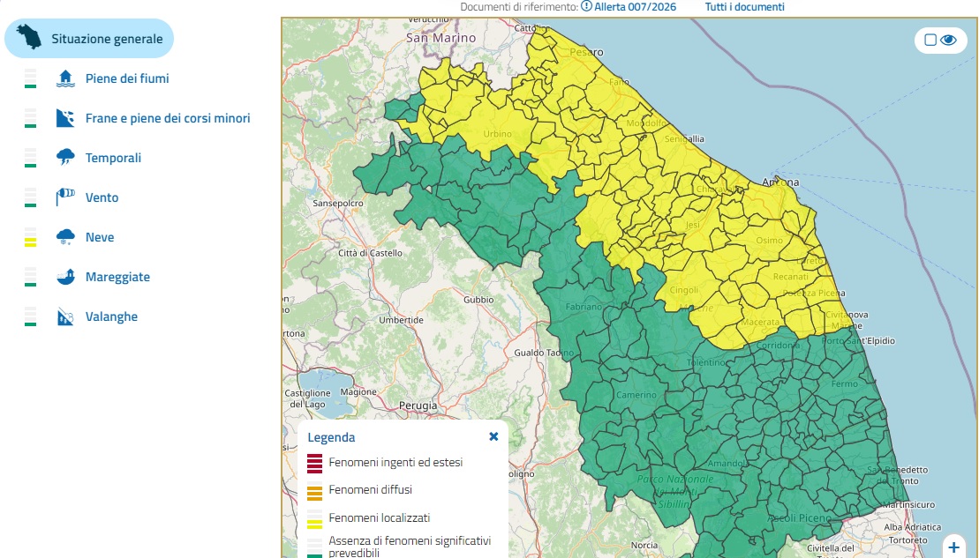The height and width of the screenshot is (558, 979).
Task: Click the snow cloud icon
Action: click(64, 237)
